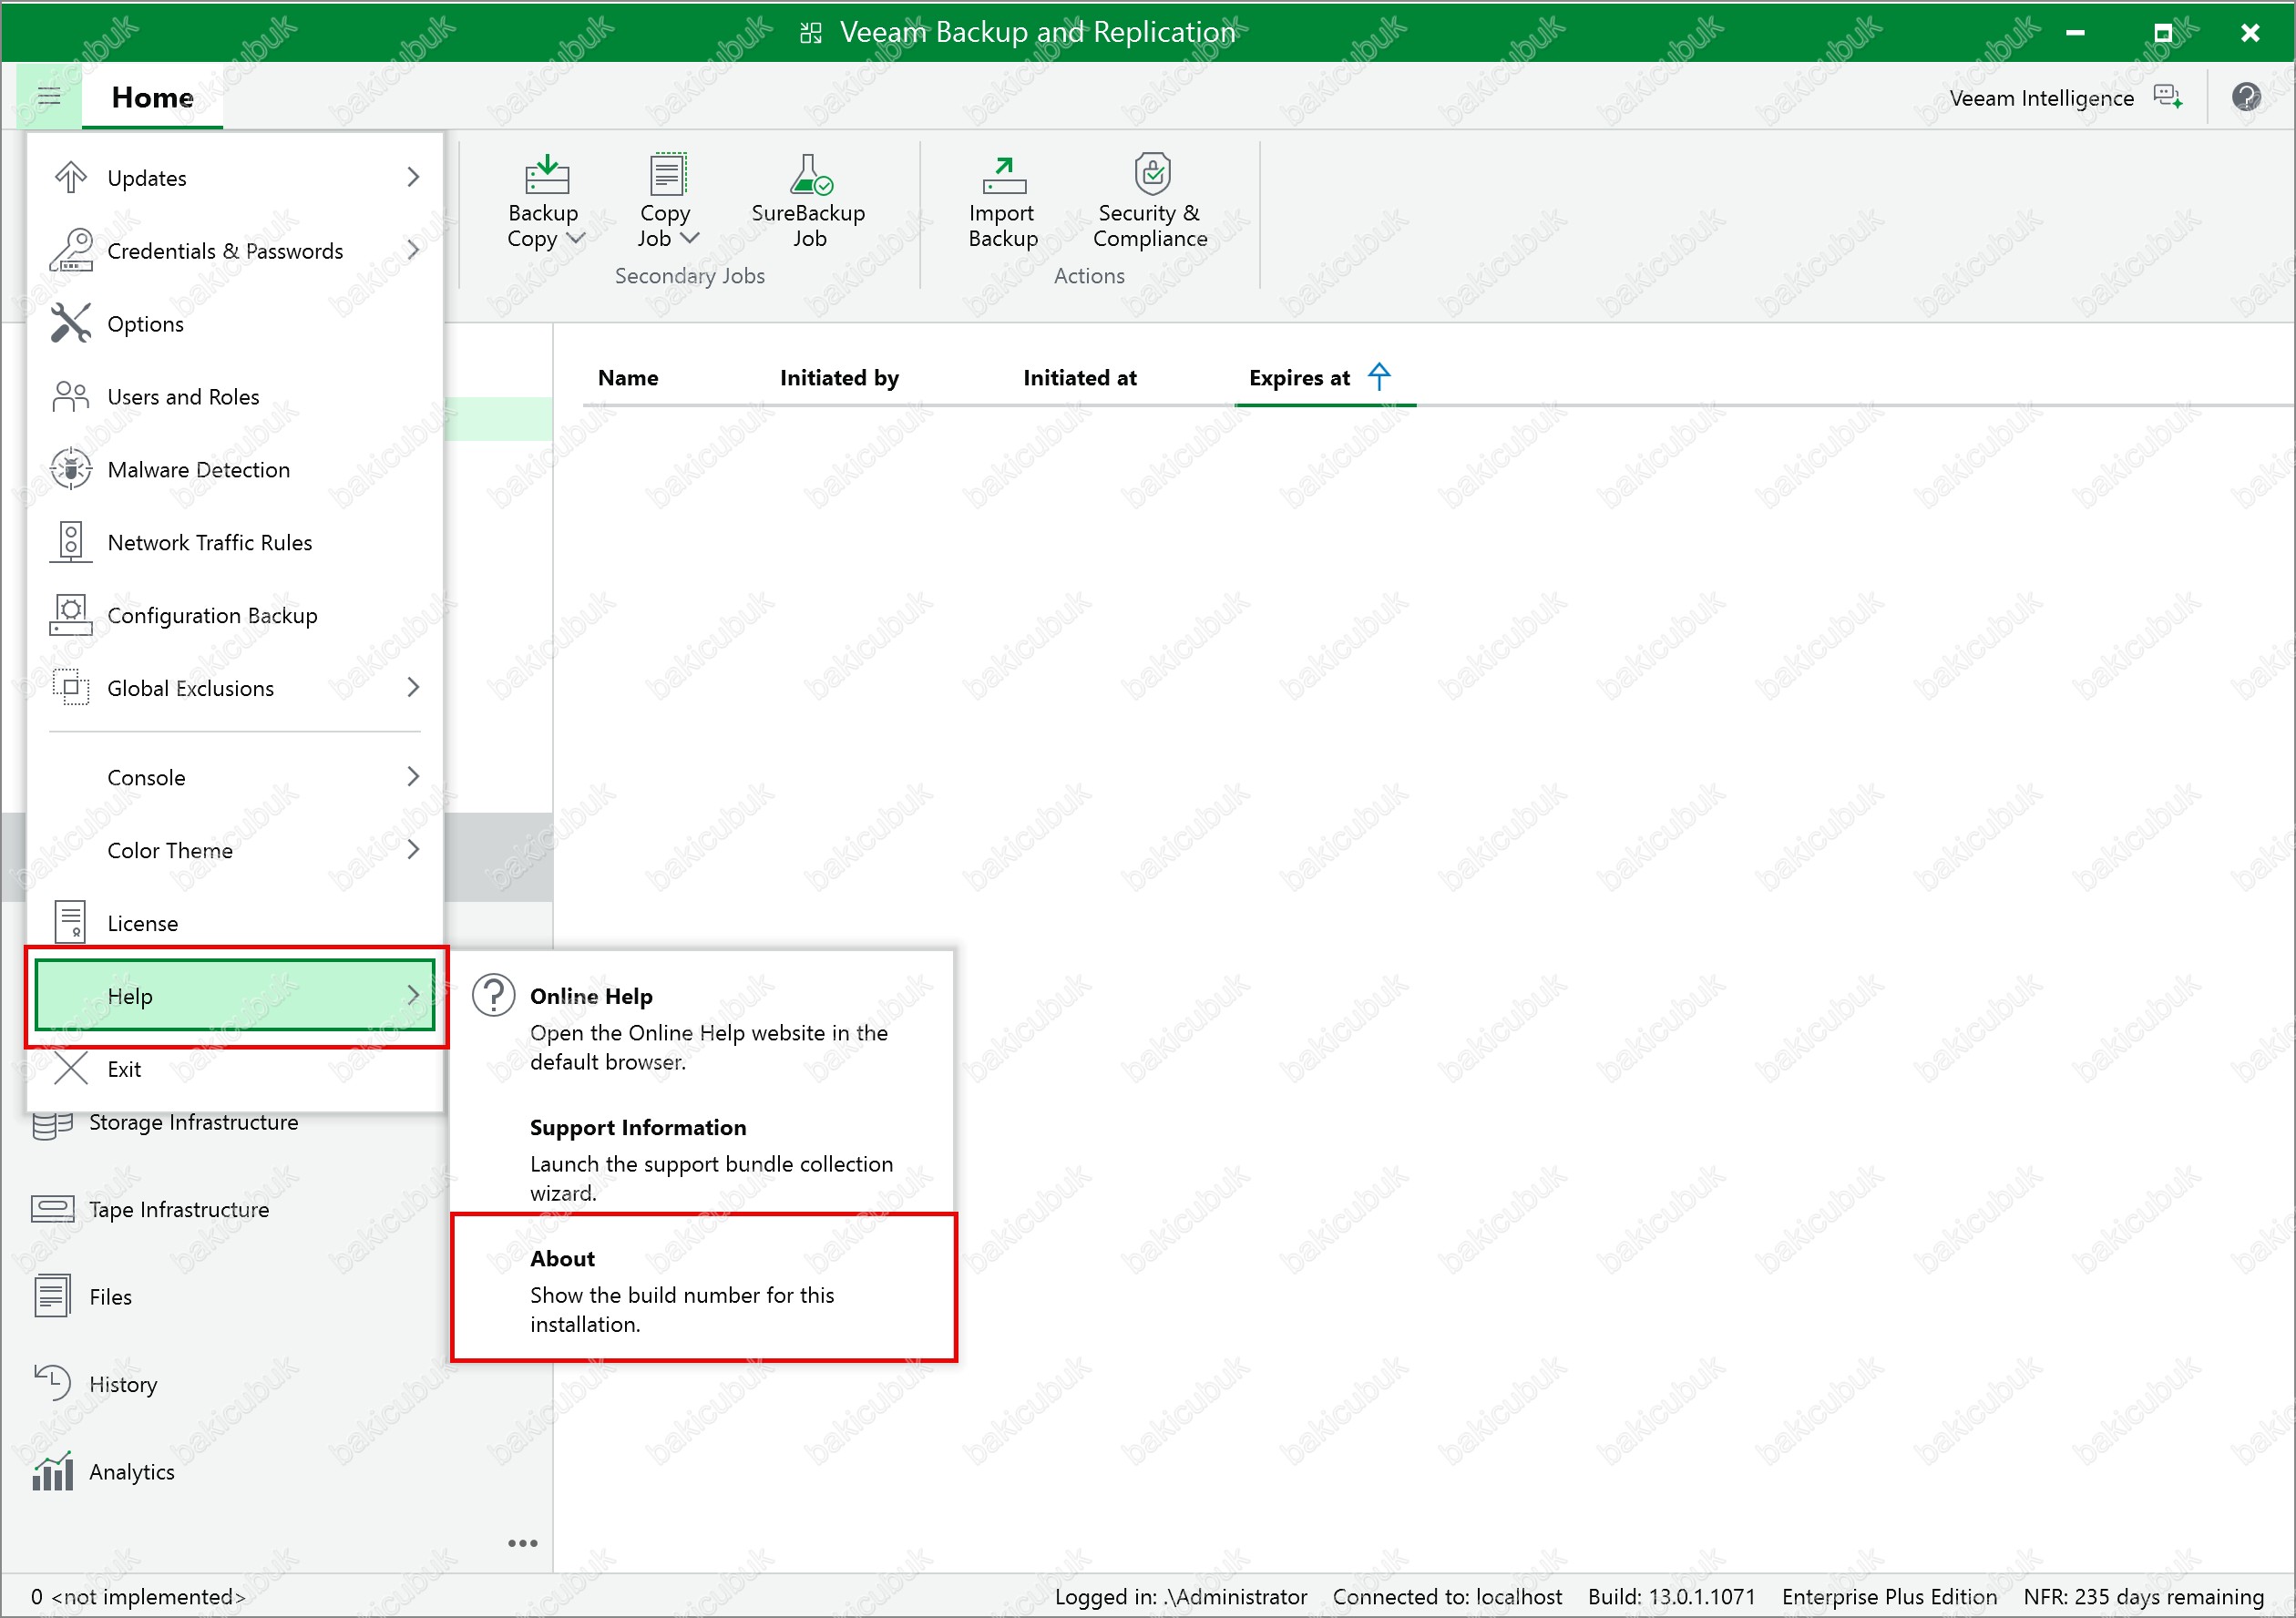Click the help question mark icon
Image resolution: width=2296 pixels, height=1618 pixels.
coord(2245,97)
